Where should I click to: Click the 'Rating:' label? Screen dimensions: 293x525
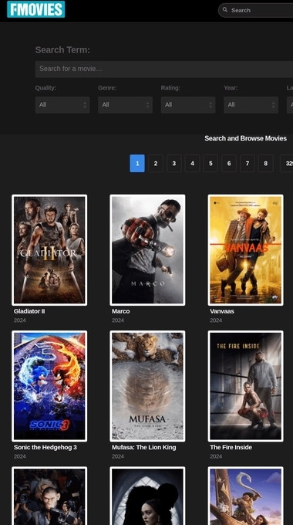coord(170,88)
